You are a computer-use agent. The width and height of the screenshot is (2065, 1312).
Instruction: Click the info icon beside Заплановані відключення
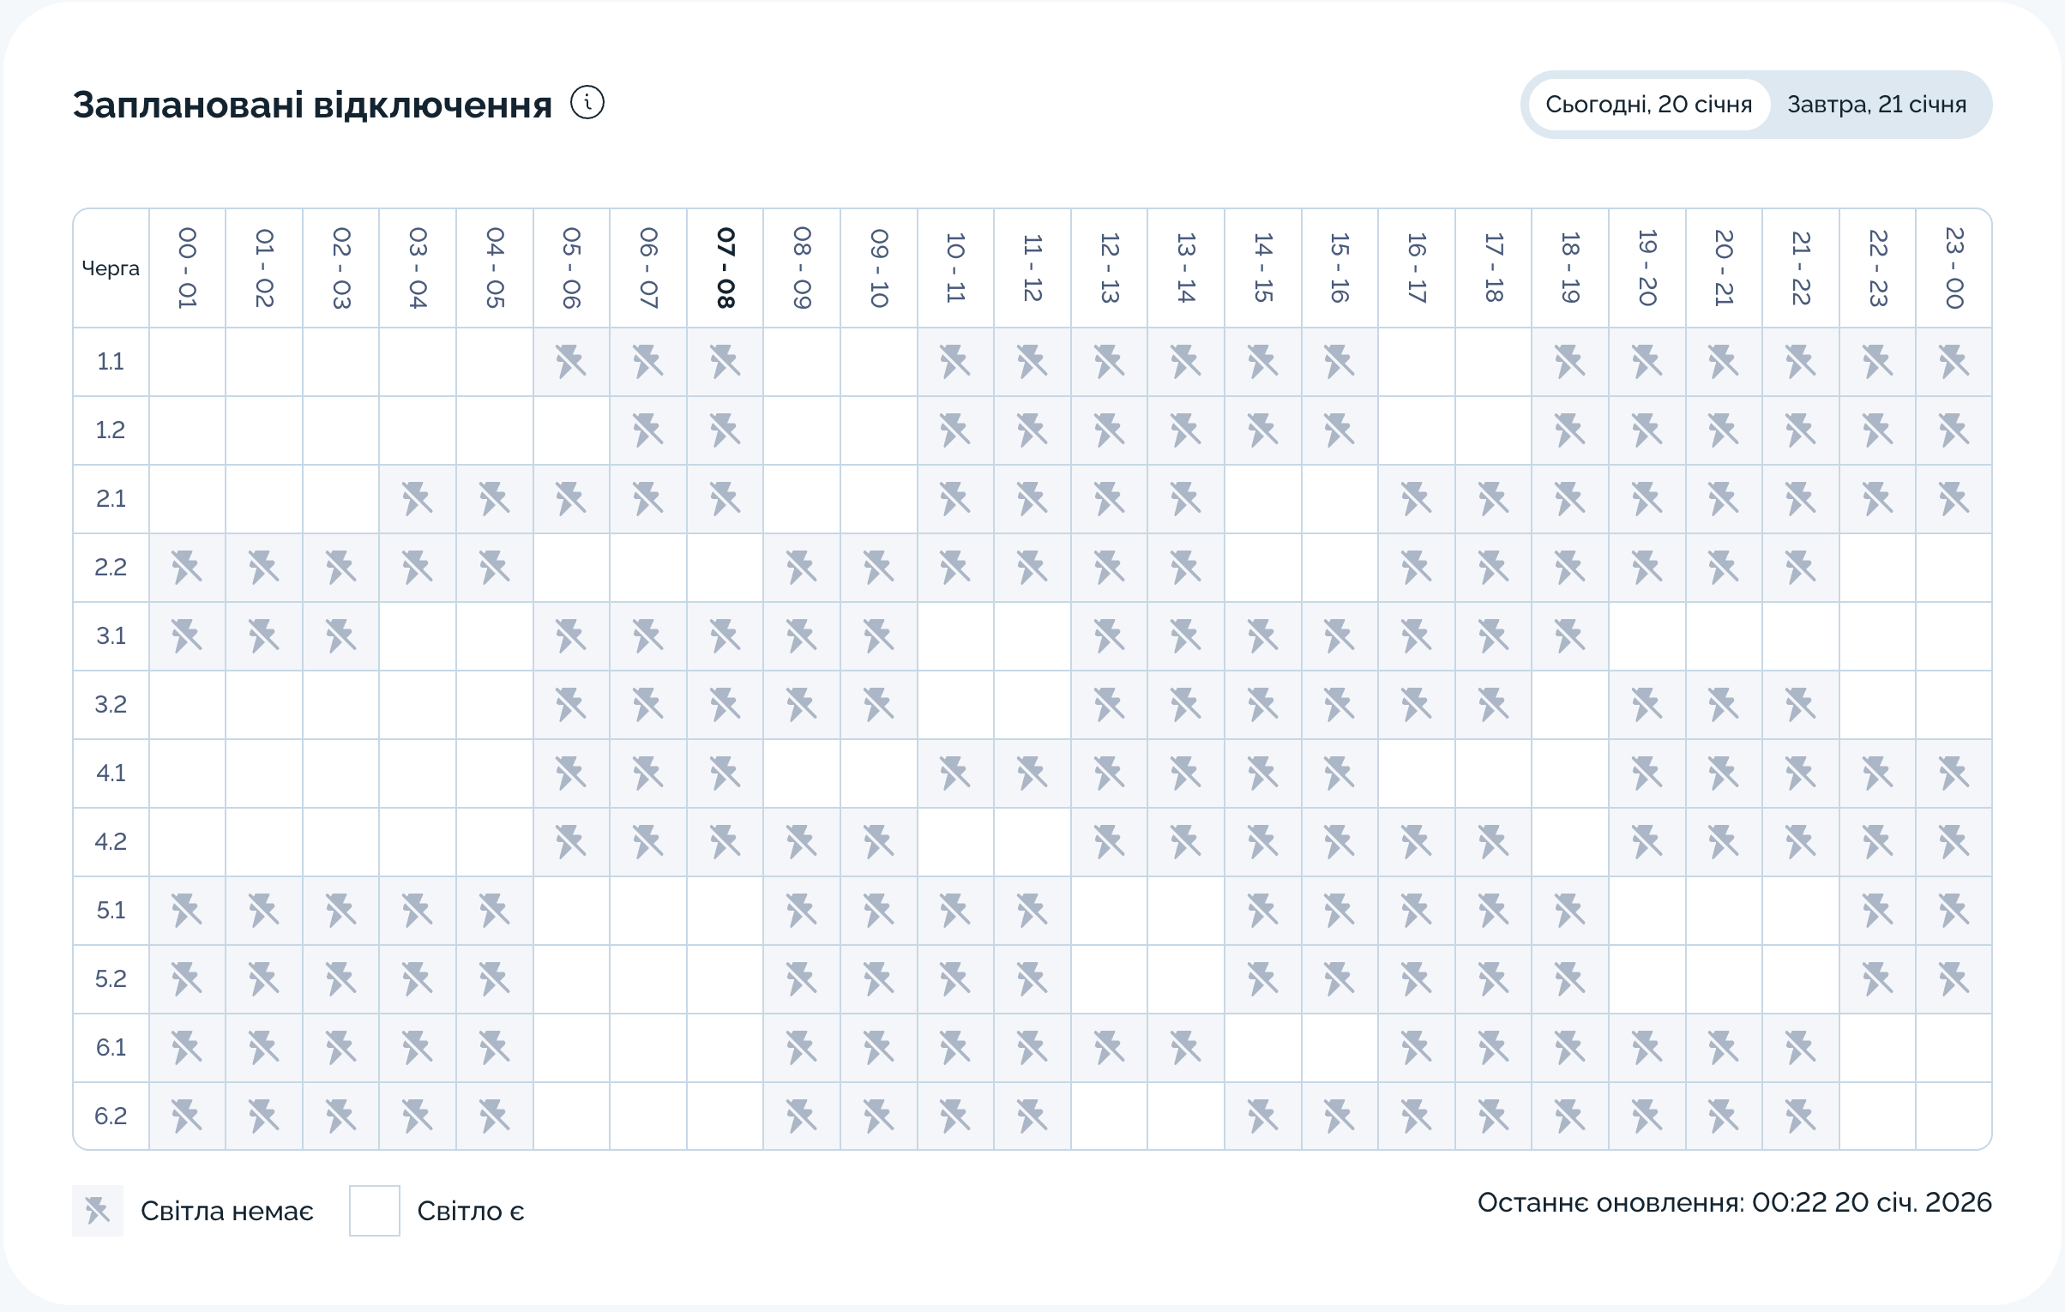point(587,103)
